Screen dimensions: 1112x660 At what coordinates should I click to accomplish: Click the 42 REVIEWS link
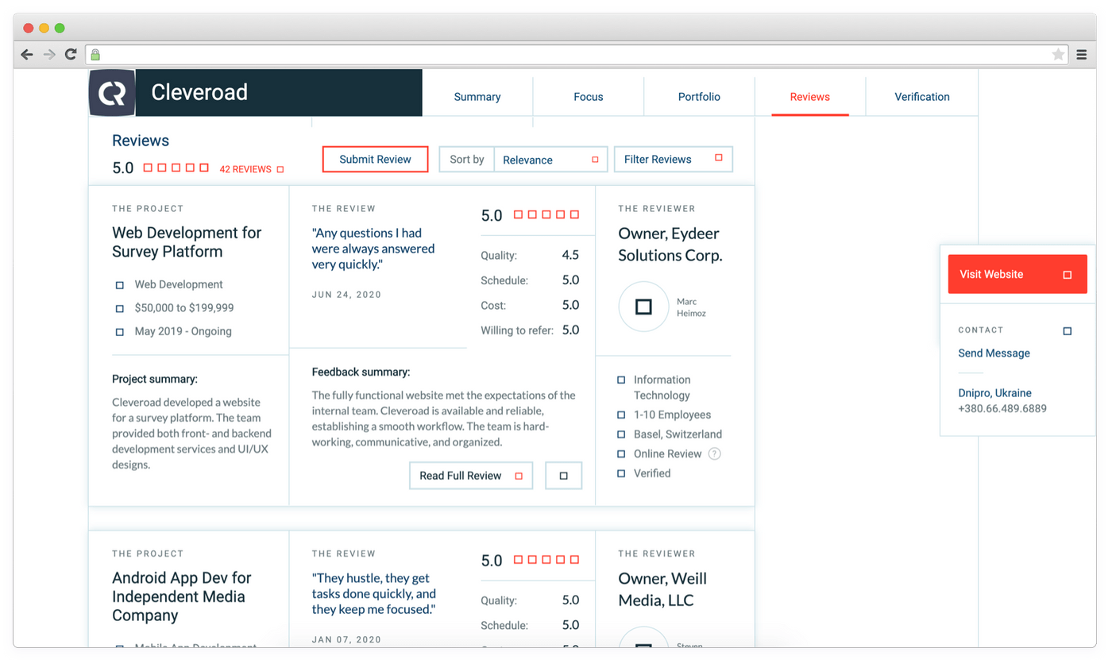[245, 169]
